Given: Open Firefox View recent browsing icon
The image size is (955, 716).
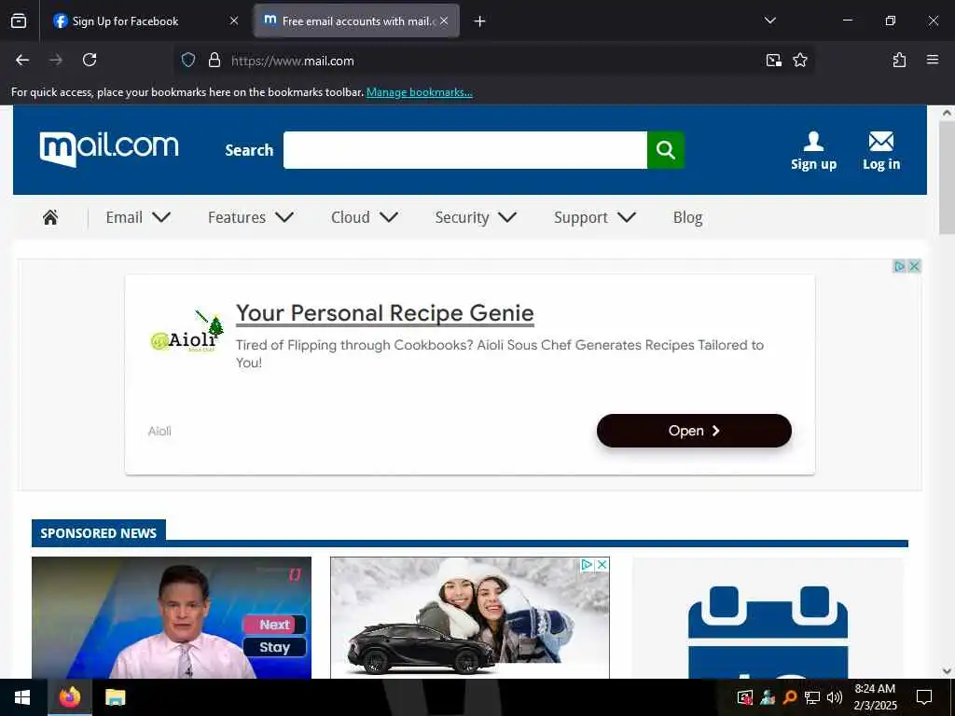Looking at the screenshot, I should [x=19, y=21].
